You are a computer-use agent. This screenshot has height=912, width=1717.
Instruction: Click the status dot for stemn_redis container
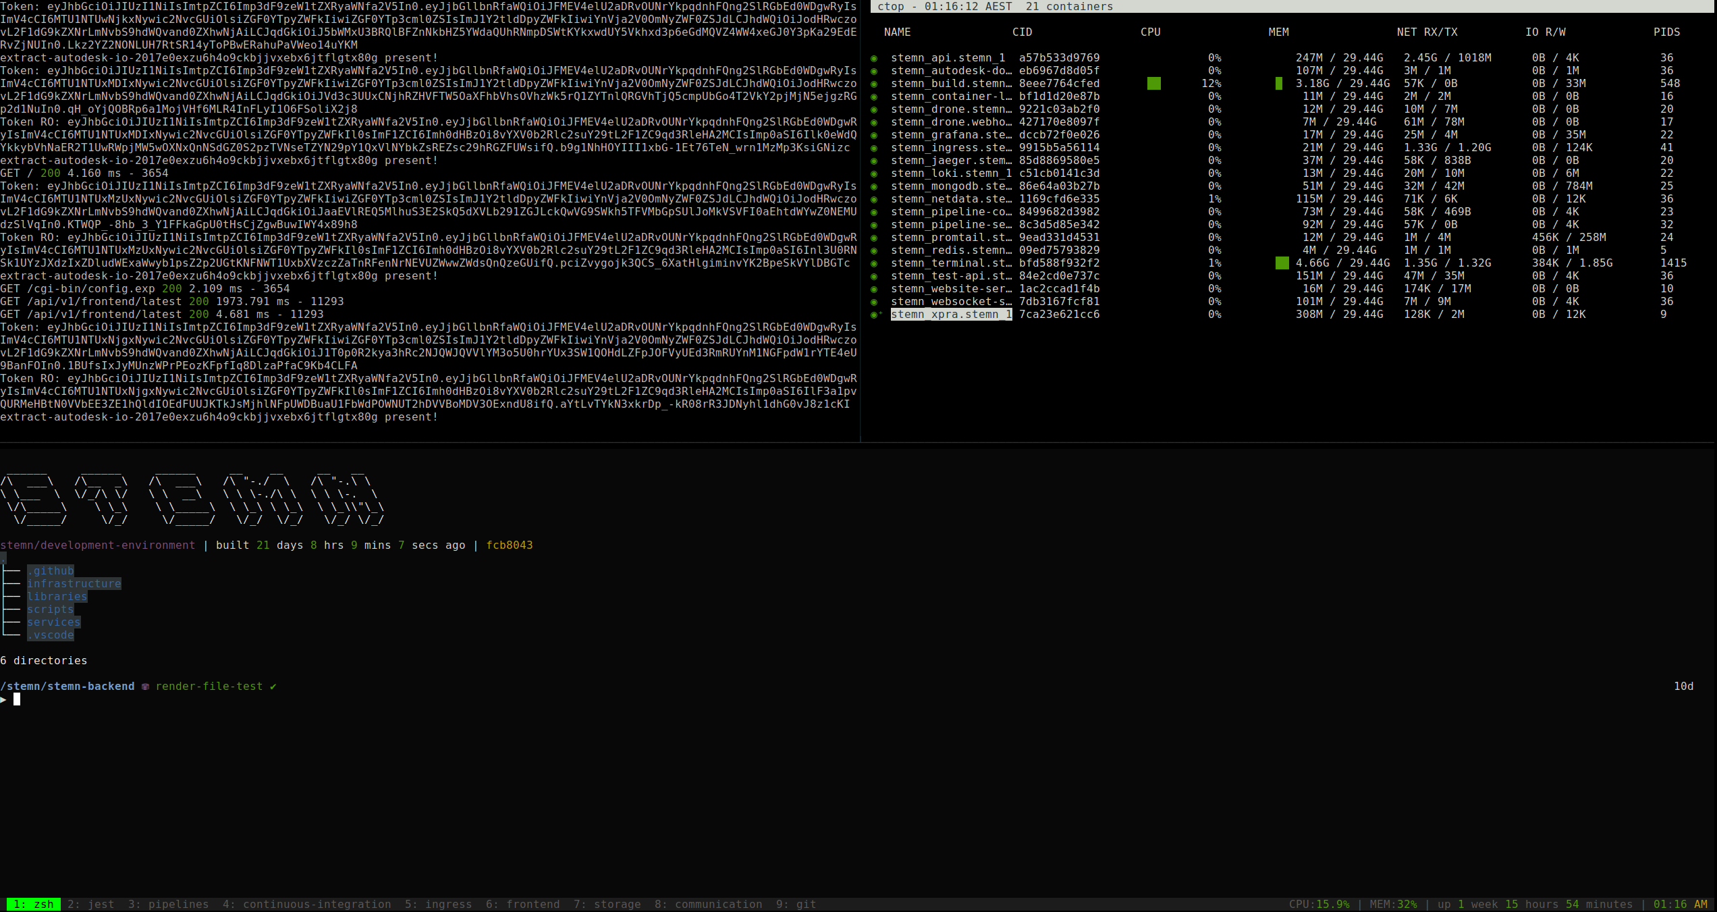874,251
